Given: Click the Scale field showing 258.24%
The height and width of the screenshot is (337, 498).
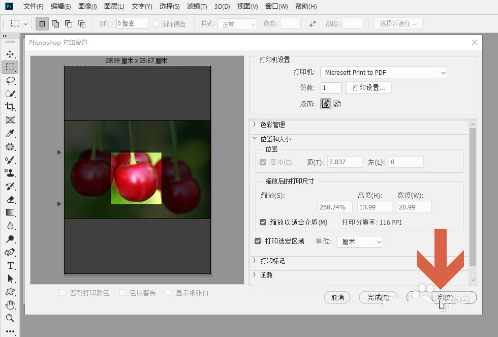Looking at the screenshot, I should pos(335,207).
